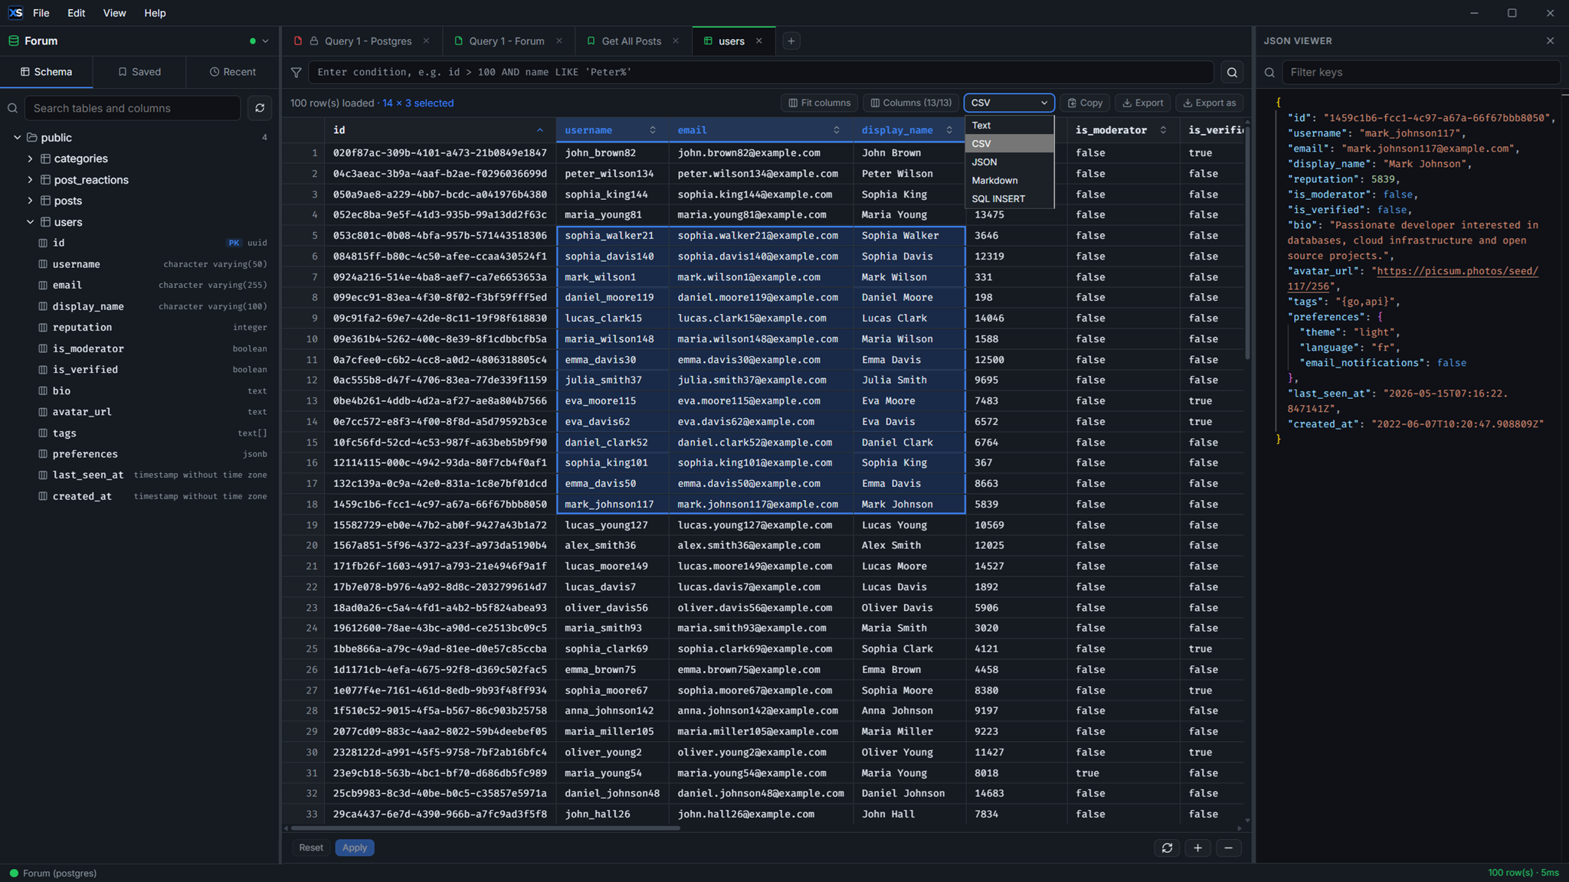Image resolution: width=1569 pixels, height=882 pixels.
Task: Switch to the Recent tab
Action: (233, 72)
